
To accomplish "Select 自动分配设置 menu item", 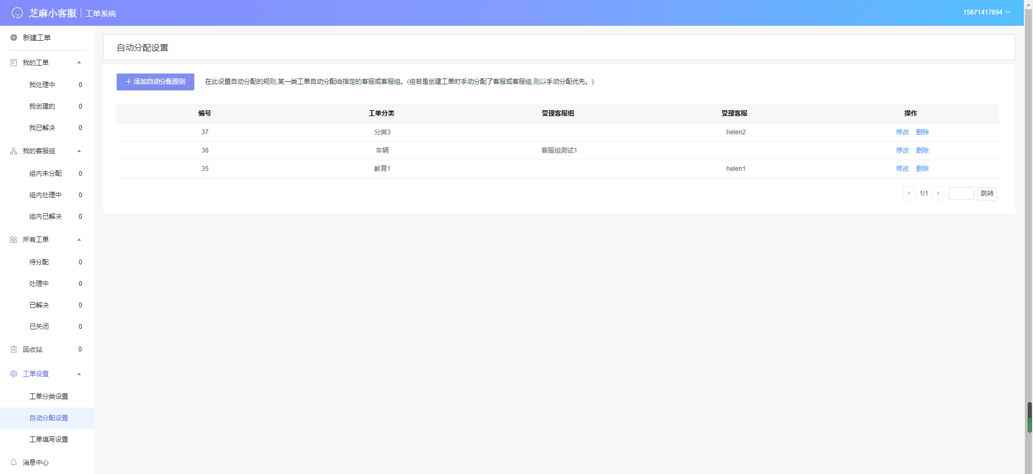I will tap(47, 418).
